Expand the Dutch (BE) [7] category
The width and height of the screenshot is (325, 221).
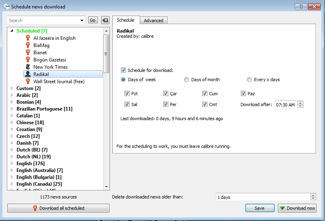point(12,149)
